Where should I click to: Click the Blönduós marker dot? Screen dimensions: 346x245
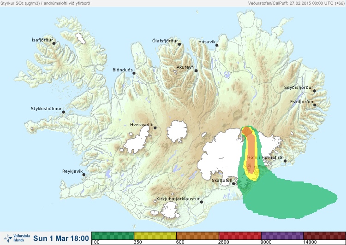click(134, 73)
